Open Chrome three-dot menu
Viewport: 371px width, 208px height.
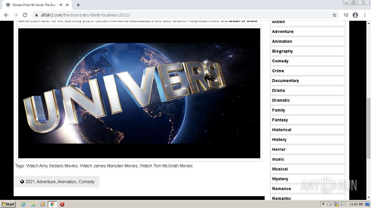[365, 15]
